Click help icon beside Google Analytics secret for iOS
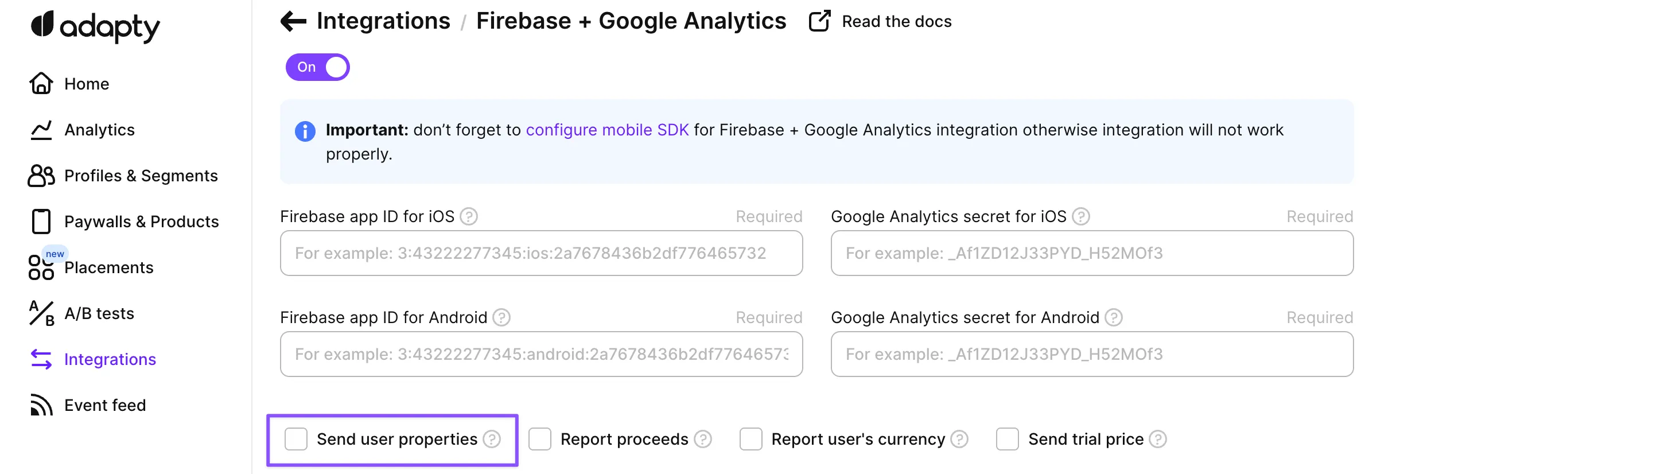Viewport: 1680px width, 474px height. click(x=1080, y=216)
